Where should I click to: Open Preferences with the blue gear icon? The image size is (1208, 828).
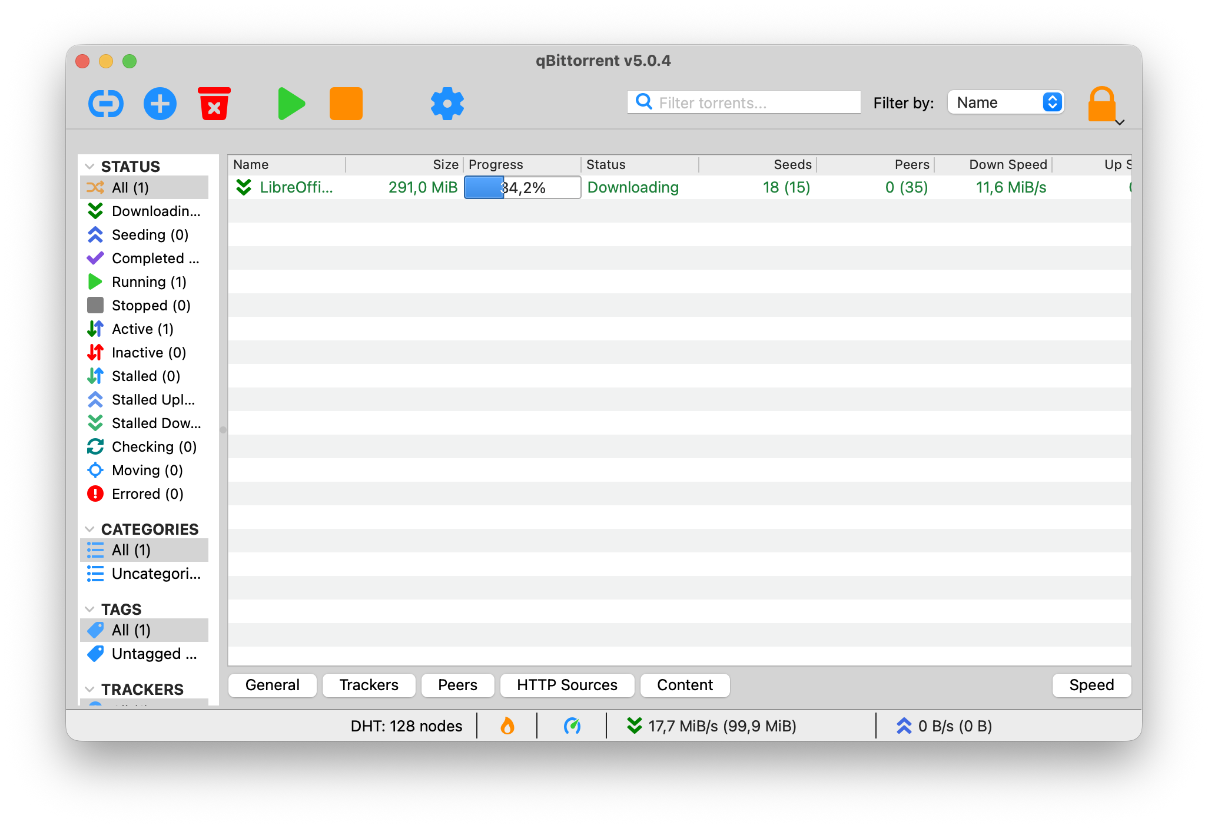(447, 104)
